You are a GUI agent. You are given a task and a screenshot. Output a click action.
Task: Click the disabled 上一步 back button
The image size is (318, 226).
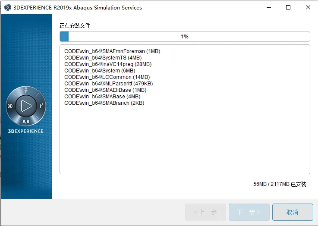point(205,212)
